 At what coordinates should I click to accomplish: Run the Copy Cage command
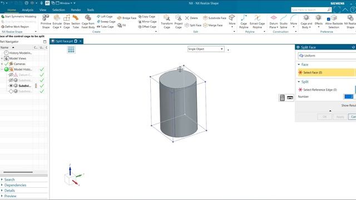click(x=147, y=17)
